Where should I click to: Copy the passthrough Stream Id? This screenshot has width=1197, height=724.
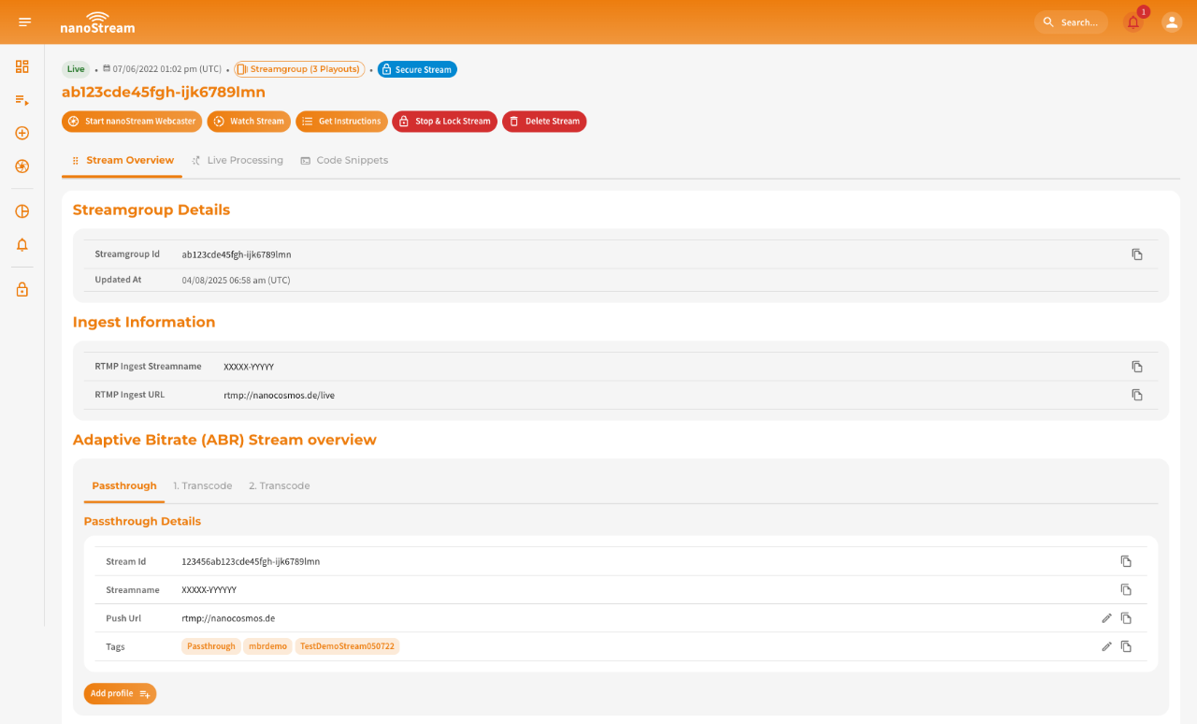[x=1126, y=561]
